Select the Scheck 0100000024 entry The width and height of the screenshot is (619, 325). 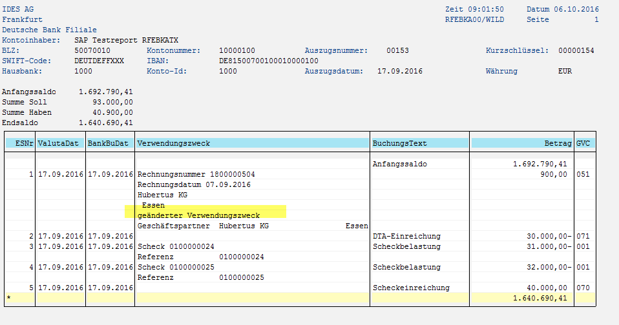coord(176,246)
